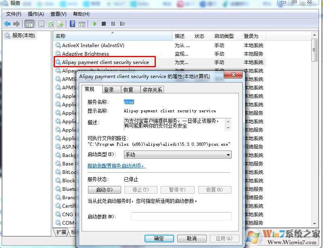This screenshot has width=323, height=248.
Task: Click disabled 恢复(R) button
Action: [215, 190]
